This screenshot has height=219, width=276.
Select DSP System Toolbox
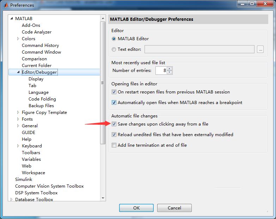pyautogui.click(x=36, y=193)
